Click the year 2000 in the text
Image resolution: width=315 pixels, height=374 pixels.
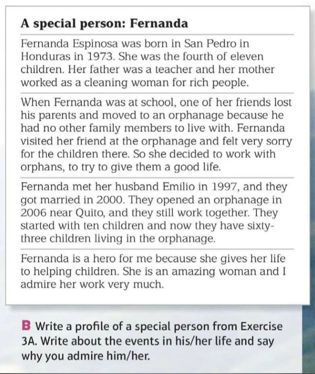click(109, 200)
